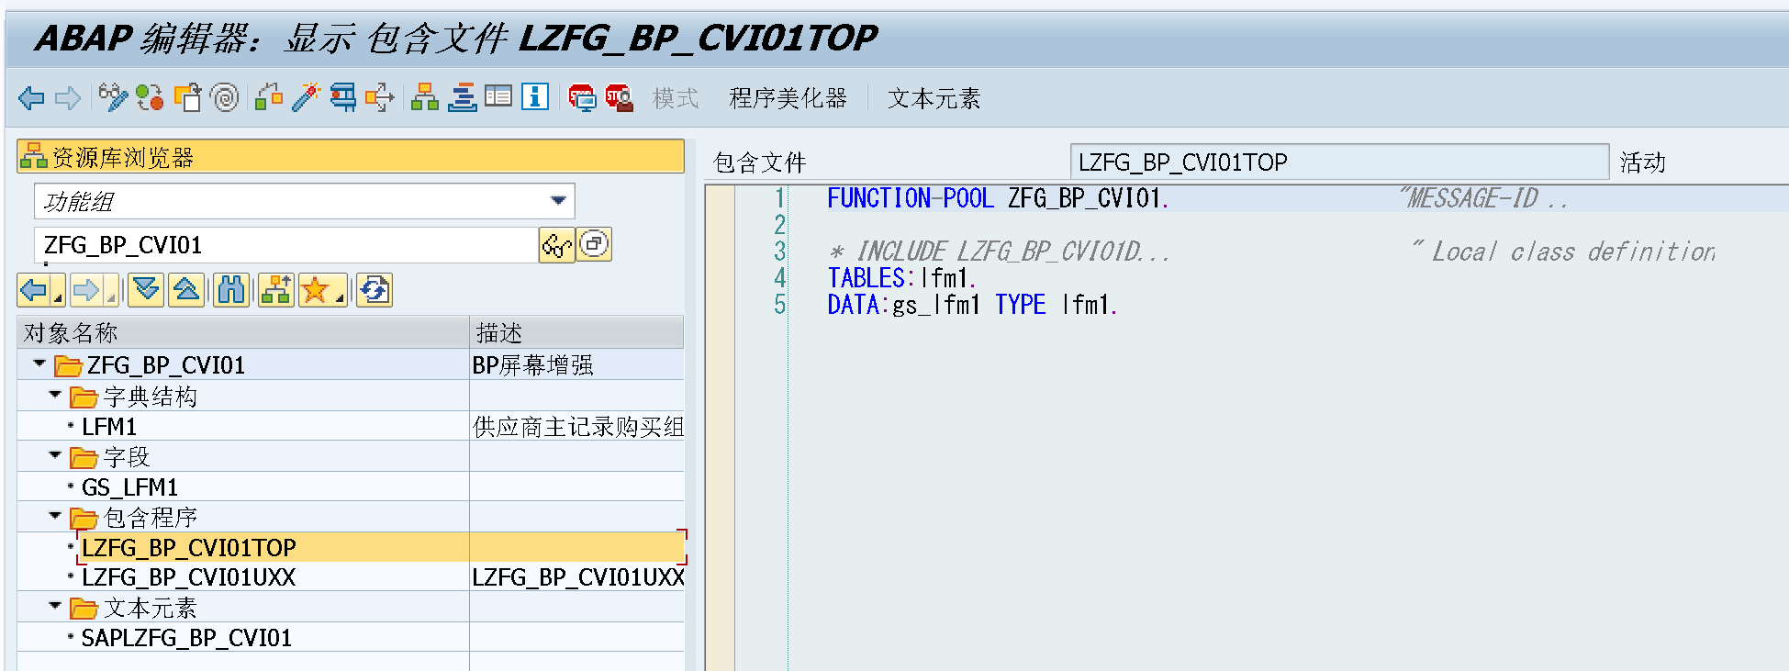1789x671 pixels.
Task: Click the spiral Enhance icon
Action: pos(225,97)
